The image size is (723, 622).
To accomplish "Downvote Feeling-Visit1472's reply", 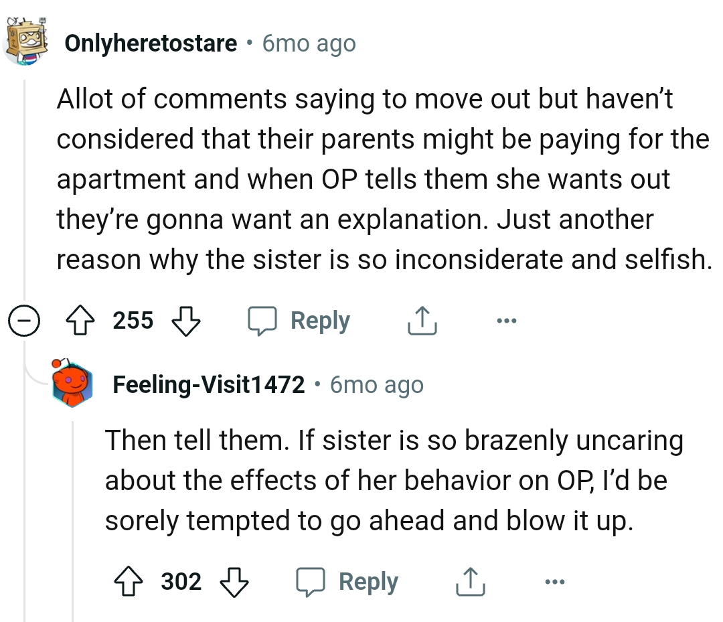I will [x=234, y=581].
